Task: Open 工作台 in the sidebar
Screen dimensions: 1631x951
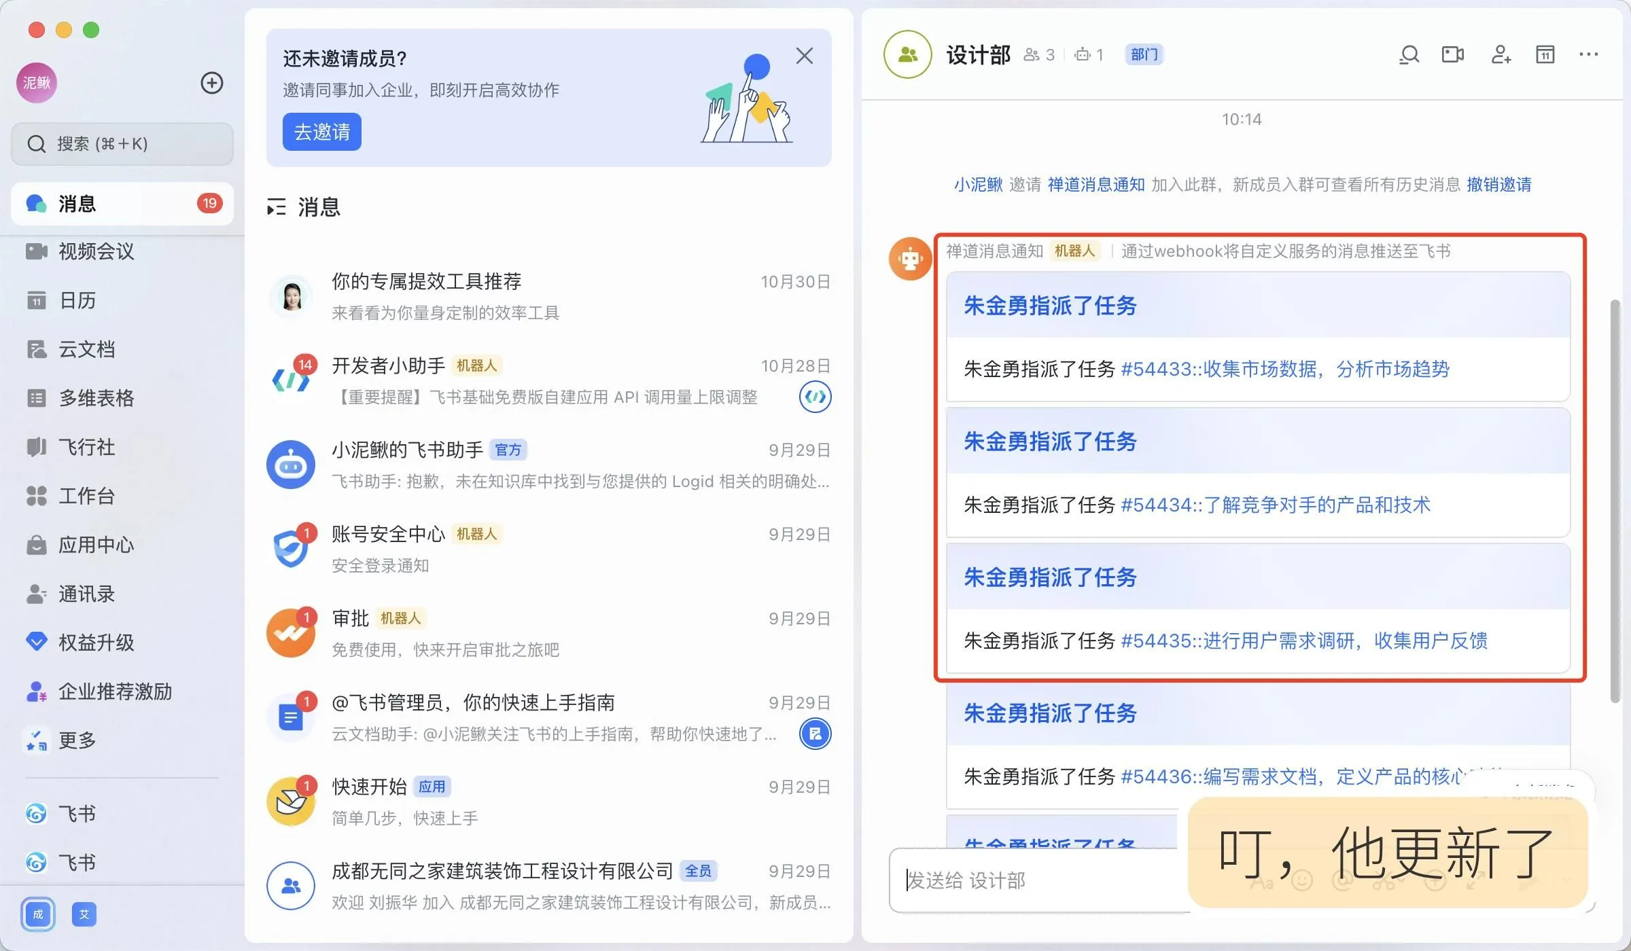Action: coord(122,496)
